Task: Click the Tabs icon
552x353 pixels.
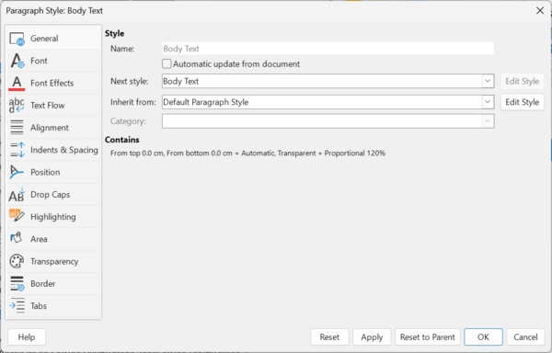Action: (x=17, y=305)
